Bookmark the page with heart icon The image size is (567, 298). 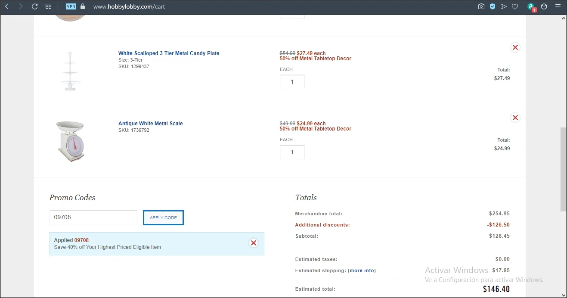point(514,6)
